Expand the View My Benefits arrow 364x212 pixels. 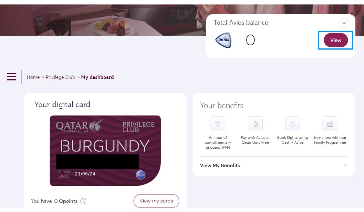click(x=346, y=165)
